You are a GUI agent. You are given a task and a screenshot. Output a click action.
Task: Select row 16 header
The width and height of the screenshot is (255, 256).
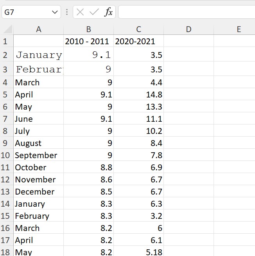tap(7, 228)
